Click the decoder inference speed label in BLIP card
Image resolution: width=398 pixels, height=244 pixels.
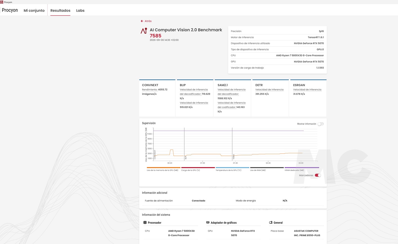194,92
